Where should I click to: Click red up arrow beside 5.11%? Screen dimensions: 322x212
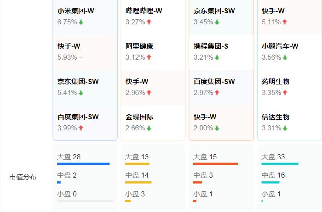point(285,22)
